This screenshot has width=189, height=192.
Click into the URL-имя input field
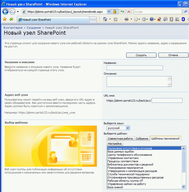pyautogui.click(x=167, y=101)
